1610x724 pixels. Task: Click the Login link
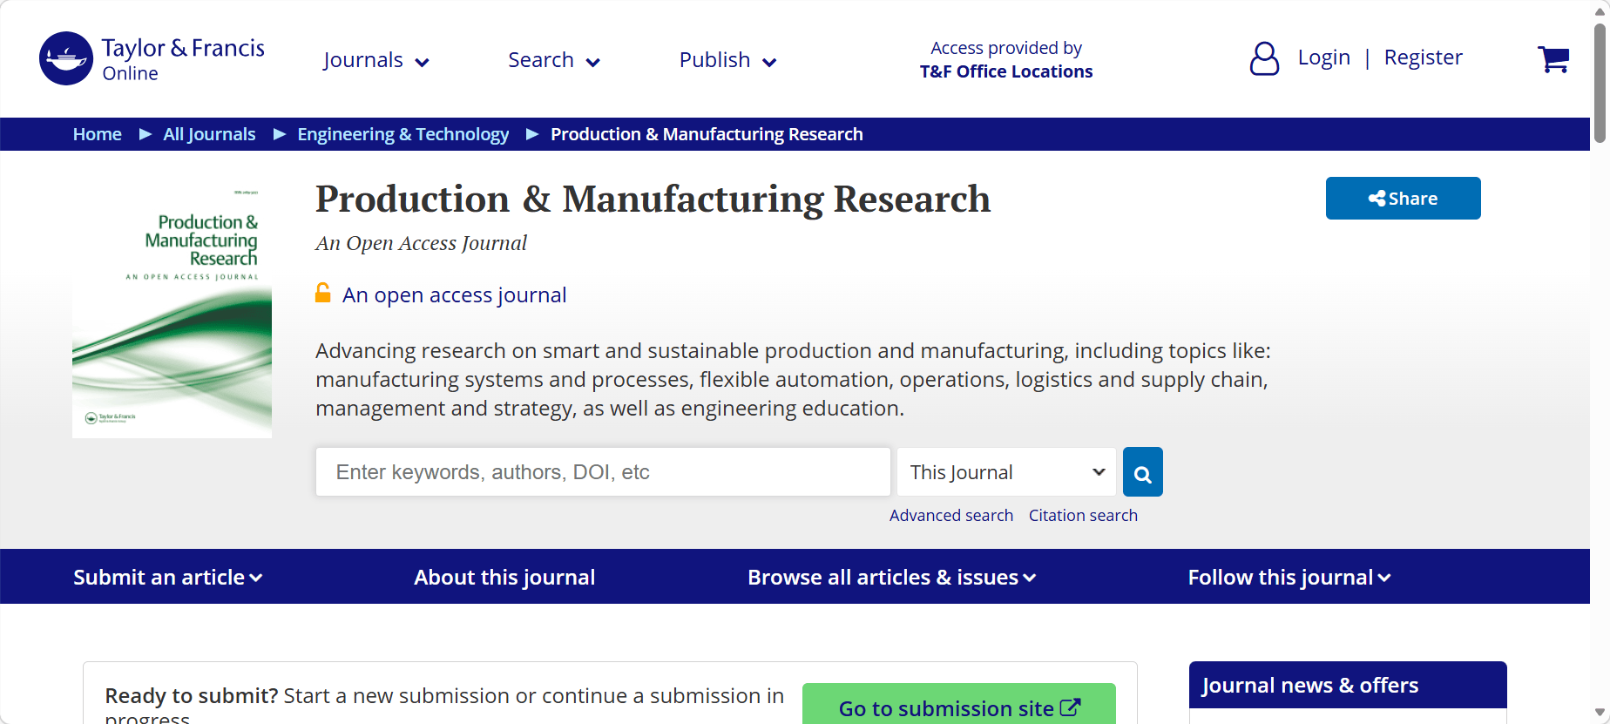point(1323,58)
